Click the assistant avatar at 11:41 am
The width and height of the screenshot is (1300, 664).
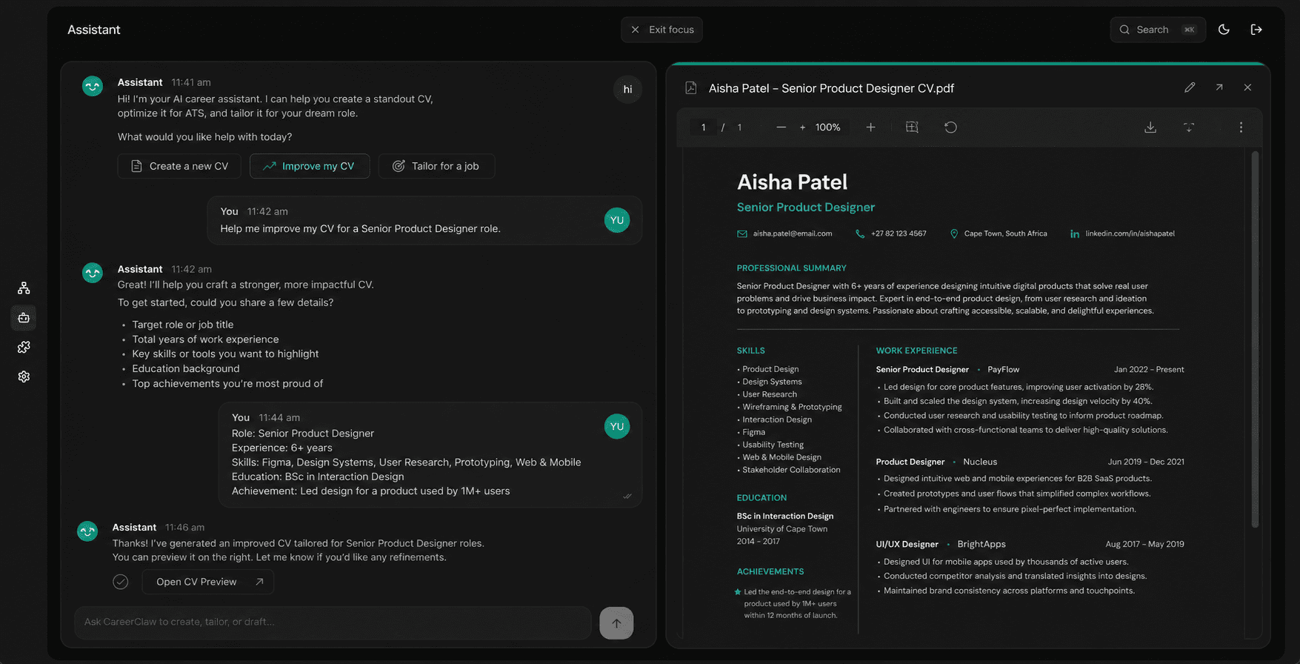pos(93,87)
